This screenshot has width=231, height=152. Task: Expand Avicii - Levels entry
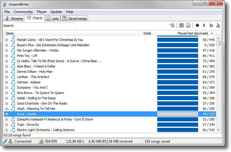(x=7, y=114)
